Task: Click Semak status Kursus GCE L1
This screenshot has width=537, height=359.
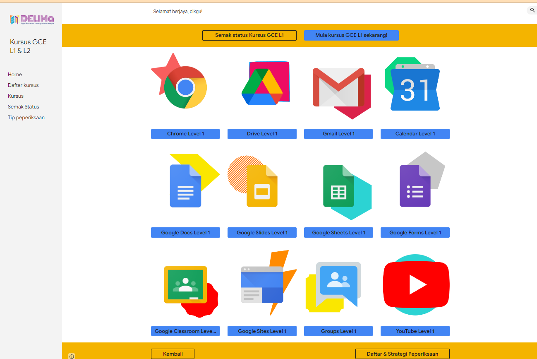Action: click(249, 35)
